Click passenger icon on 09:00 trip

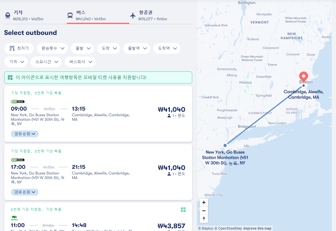[169, 116]
